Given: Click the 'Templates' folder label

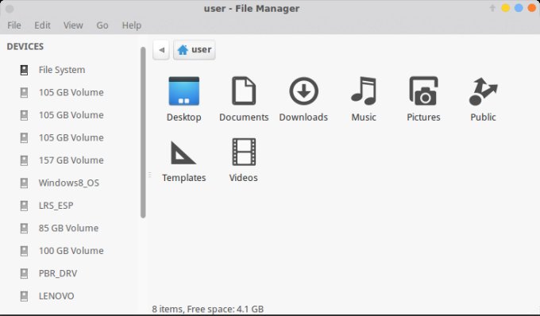Looking at the screenshot, I should 184,178.
